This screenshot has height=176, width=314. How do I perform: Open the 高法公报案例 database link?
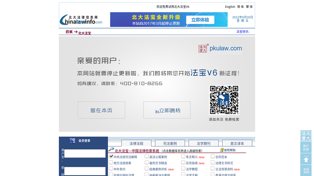tap(158, 157)
